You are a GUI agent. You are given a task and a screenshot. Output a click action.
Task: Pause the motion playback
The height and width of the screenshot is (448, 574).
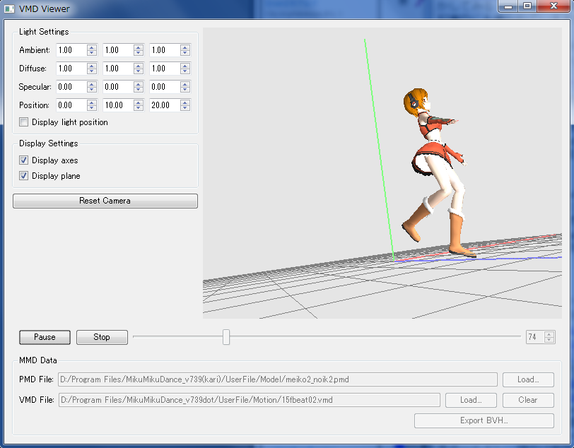point(45,337)
